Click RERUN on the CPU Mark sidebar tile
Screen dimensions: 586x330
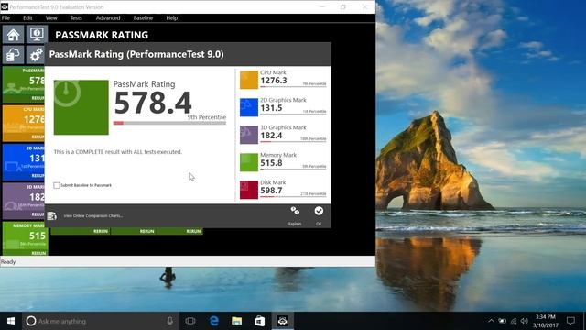tap(38, 137)
